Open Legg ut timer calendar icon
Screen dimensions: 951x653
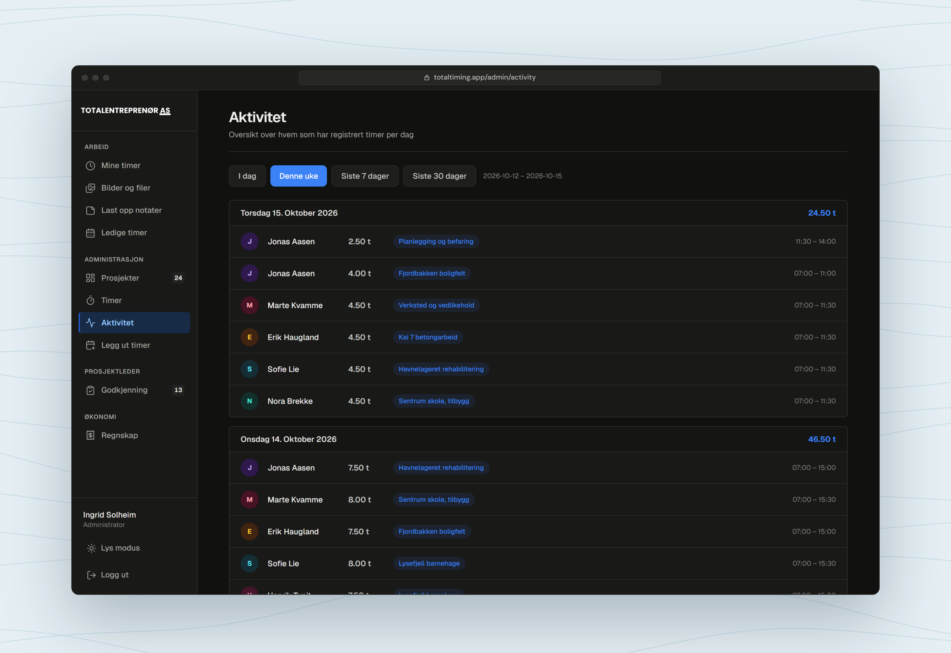click(90, 345)
